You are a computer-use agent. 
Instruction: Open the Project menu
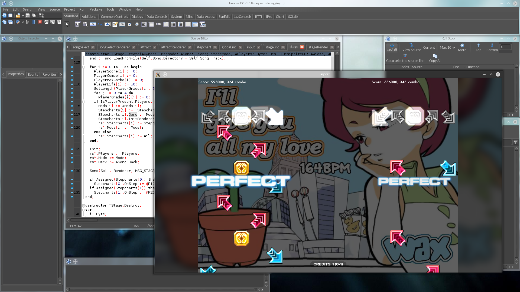tap(69, 9)
